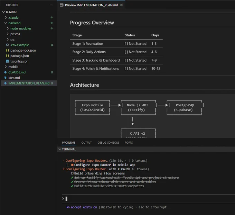Click Stage 2: Daily Actions cell
Image resolution: width=235 pixels, height=215 pixels.
tap(89, 52)
